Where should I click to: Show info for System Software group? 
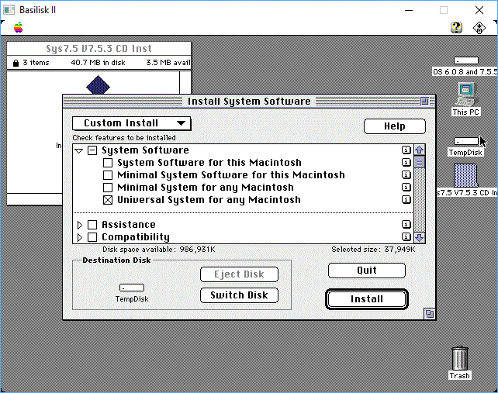(x=406, y=150)
